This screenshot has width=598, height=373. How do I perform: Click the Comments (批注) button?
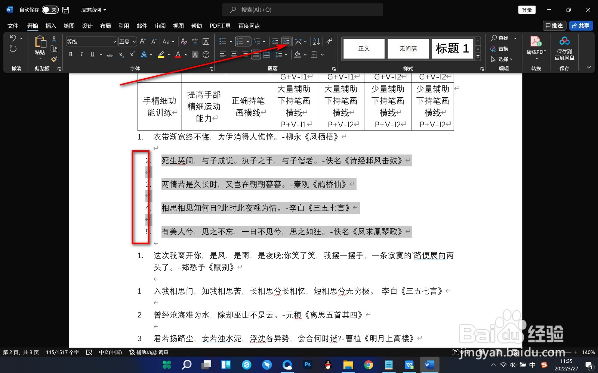click(x=554, y=25)
